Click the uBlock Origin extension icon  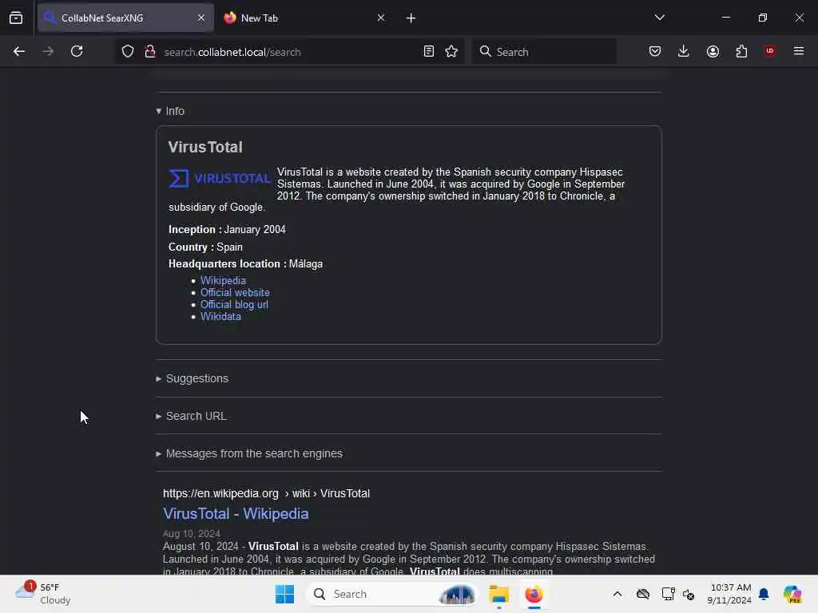770,51
